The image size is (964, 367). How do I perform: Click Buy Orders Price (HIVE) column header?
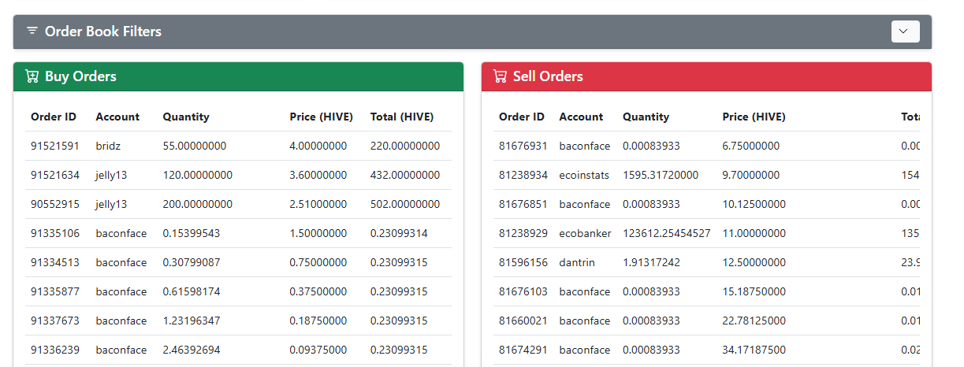(x=322, y=117)
